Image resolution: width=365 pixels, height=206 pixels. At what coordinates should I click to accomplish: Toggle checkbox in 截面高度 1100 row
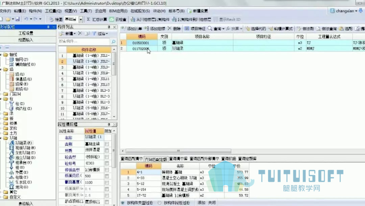[107, 182]
